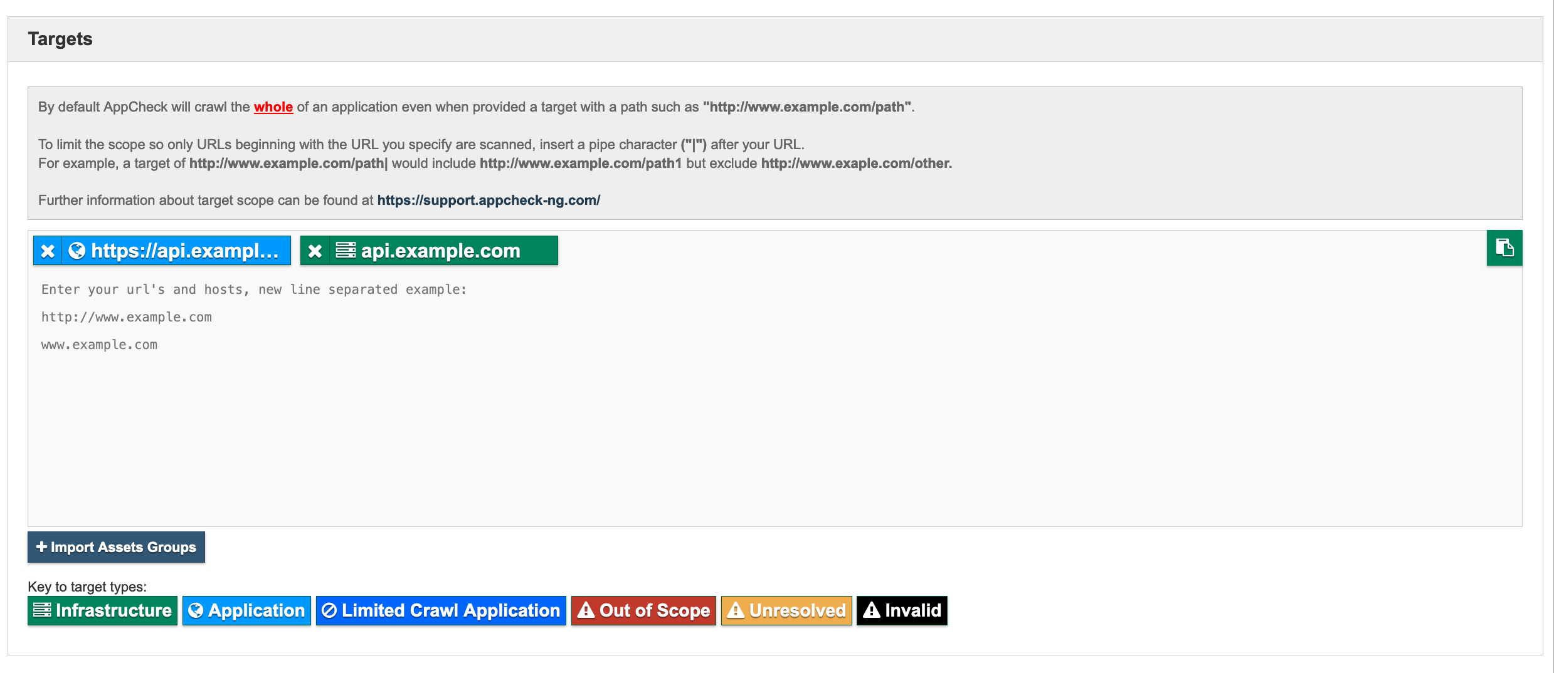Click the warning triangle on Out of Scope
The height and width of the screenshot is (673, 1554).
586,610
